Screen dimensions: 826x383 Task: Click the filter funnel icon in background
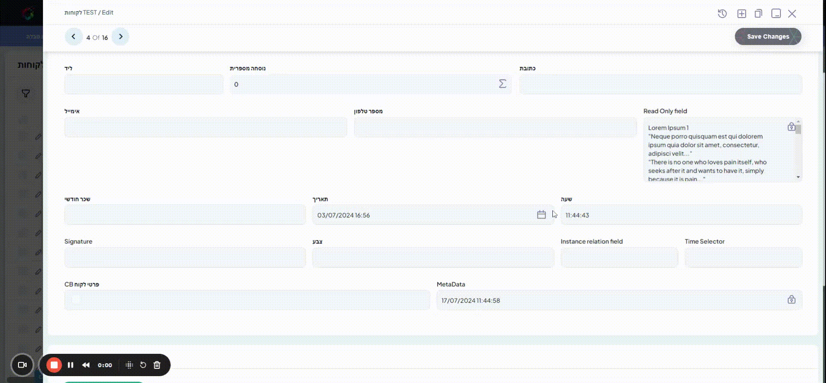pyautogui.click(x=26, y=93)
